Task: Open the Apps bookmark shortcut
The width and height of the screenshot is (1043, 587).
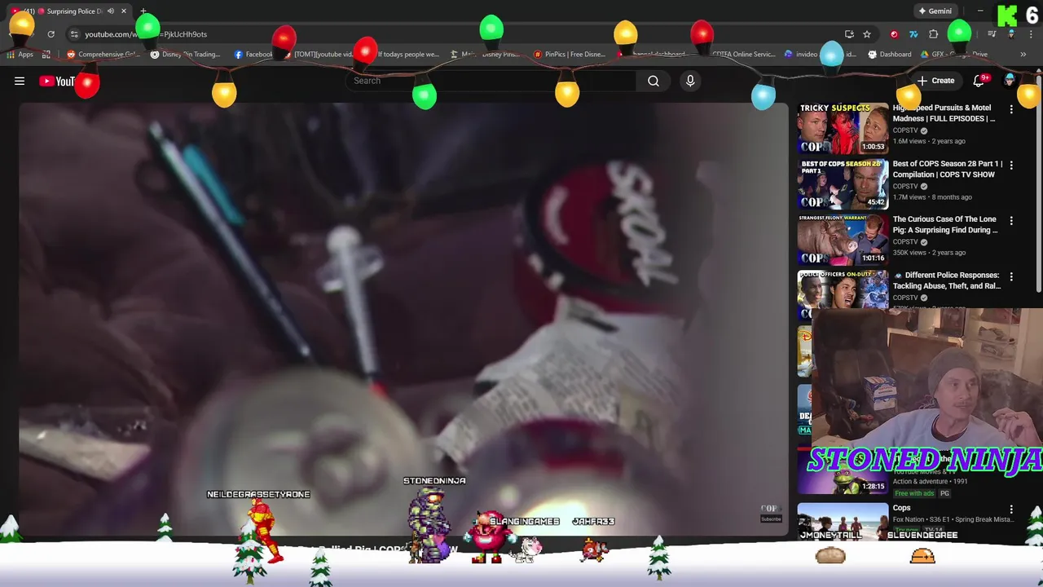Action: click(x=20, y=55)
